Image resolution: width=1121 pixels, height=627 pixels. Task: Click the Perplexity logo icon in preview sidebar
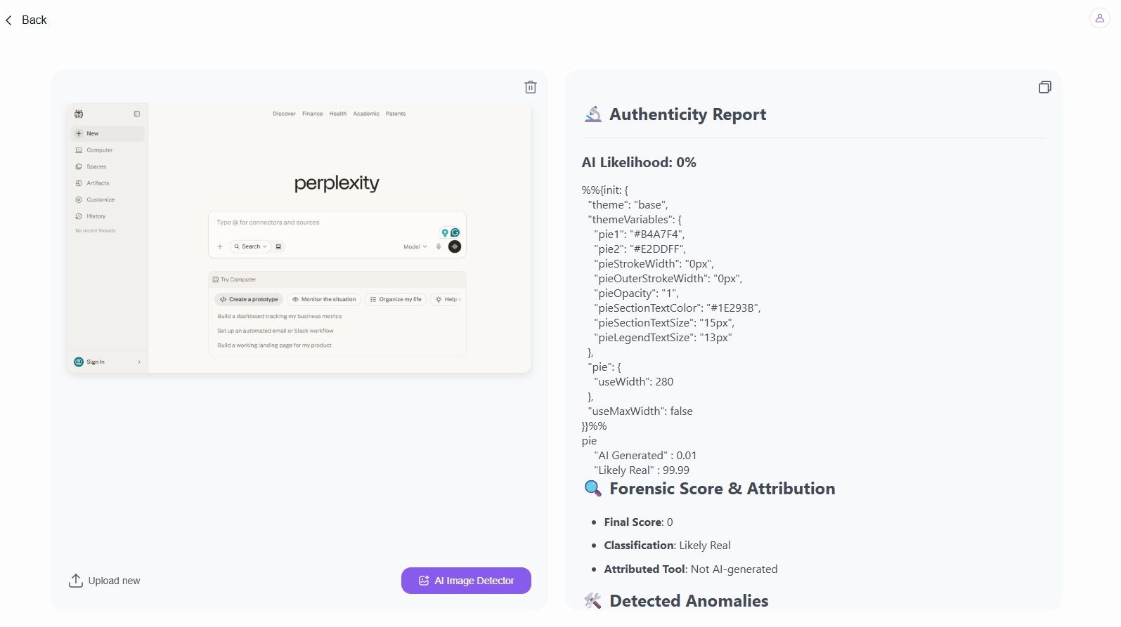[x=79, y=114]
